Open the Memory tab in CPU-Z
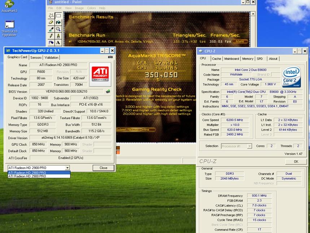Screen dimensions: 310x233 point(248,59)
